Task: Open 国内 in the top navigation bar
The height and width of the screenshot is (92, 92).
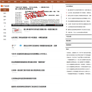Action: click(x=9, y=2)
